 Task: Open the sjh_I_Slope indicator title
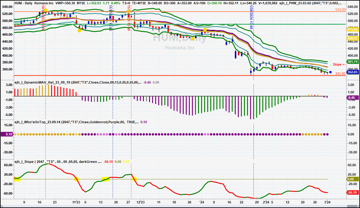58,162
